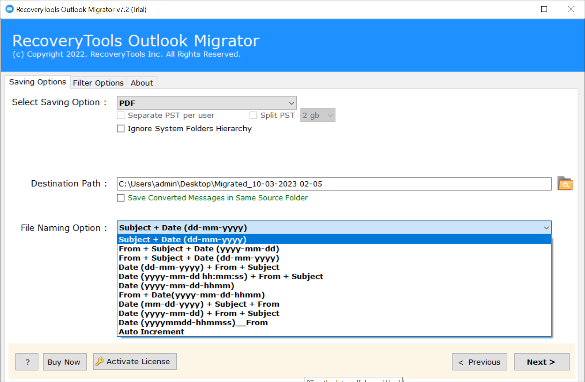Image resolution: width=585 pixels, height=382 pixels.
Task: Pick 'Date (dd-mm-yyyy) + From + Subject' option
Action: pyautogui.click(x=334, y=267)
